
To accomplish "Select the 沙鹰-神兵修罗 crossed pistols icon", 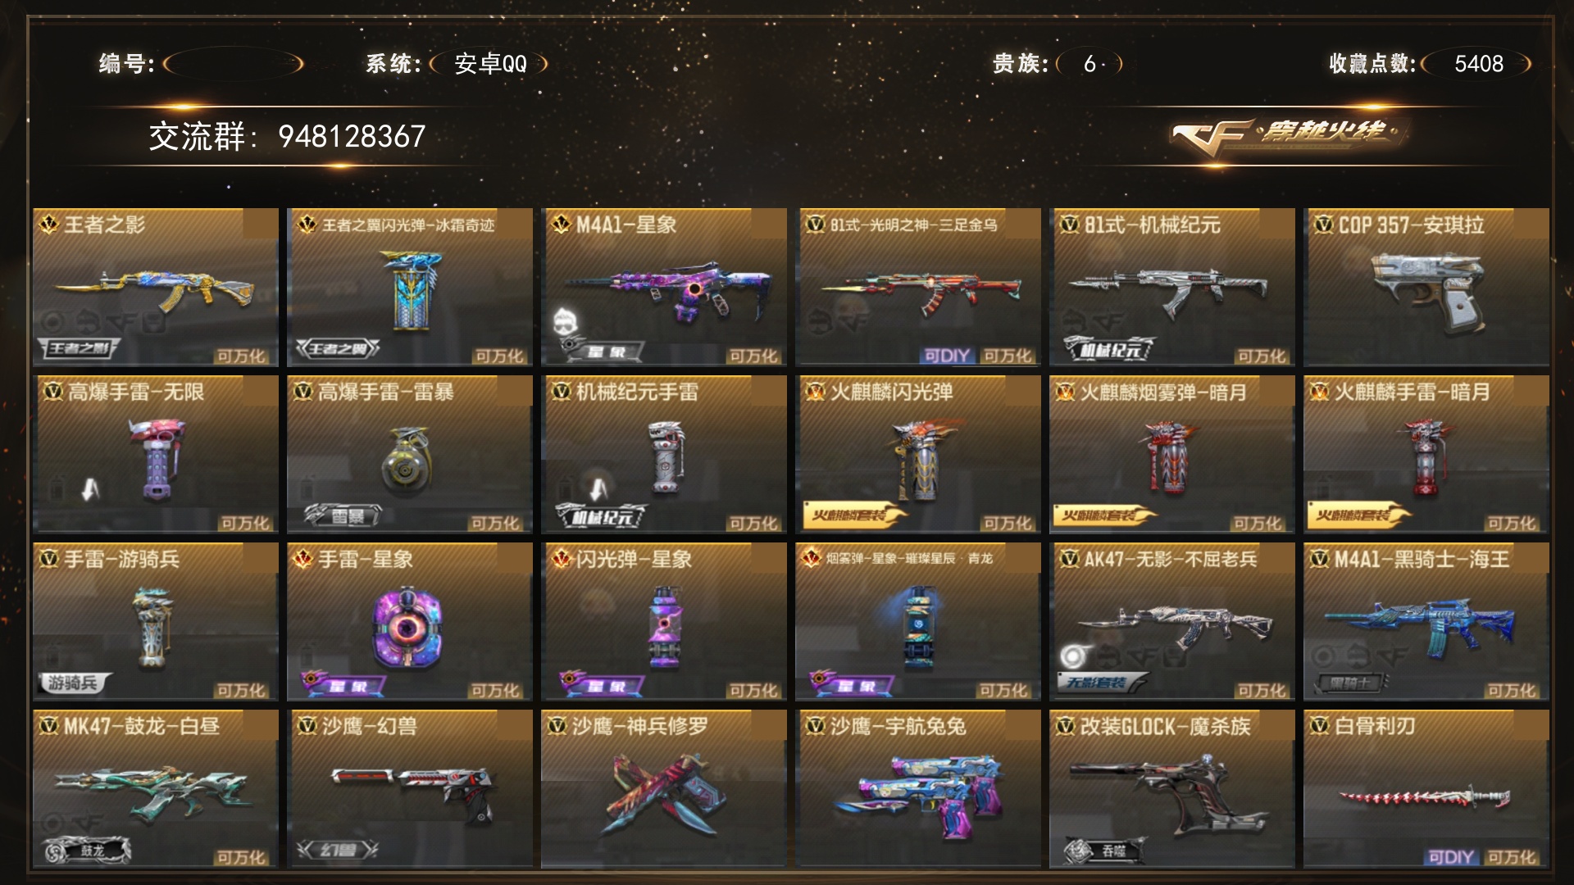I will pos(664,793).
